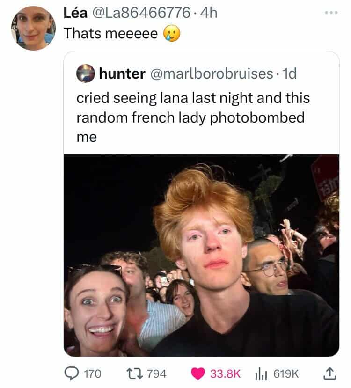This screenshot has height=388, width=351.
Task: Click the 33.8K likes count
Action: click(226, 373)
